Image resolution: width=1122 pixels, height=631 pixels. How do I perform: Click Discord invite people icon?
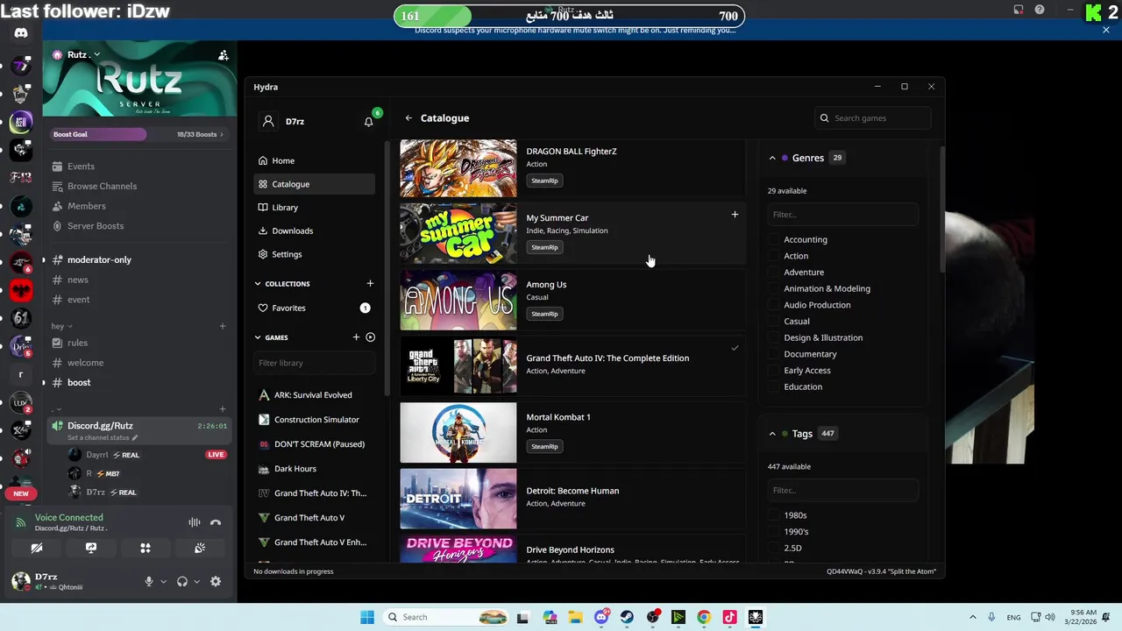click(223, 55)
